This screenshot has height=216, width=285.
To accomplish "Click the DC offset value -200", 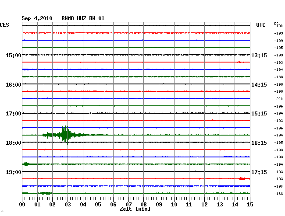I will tap(278, 99).
